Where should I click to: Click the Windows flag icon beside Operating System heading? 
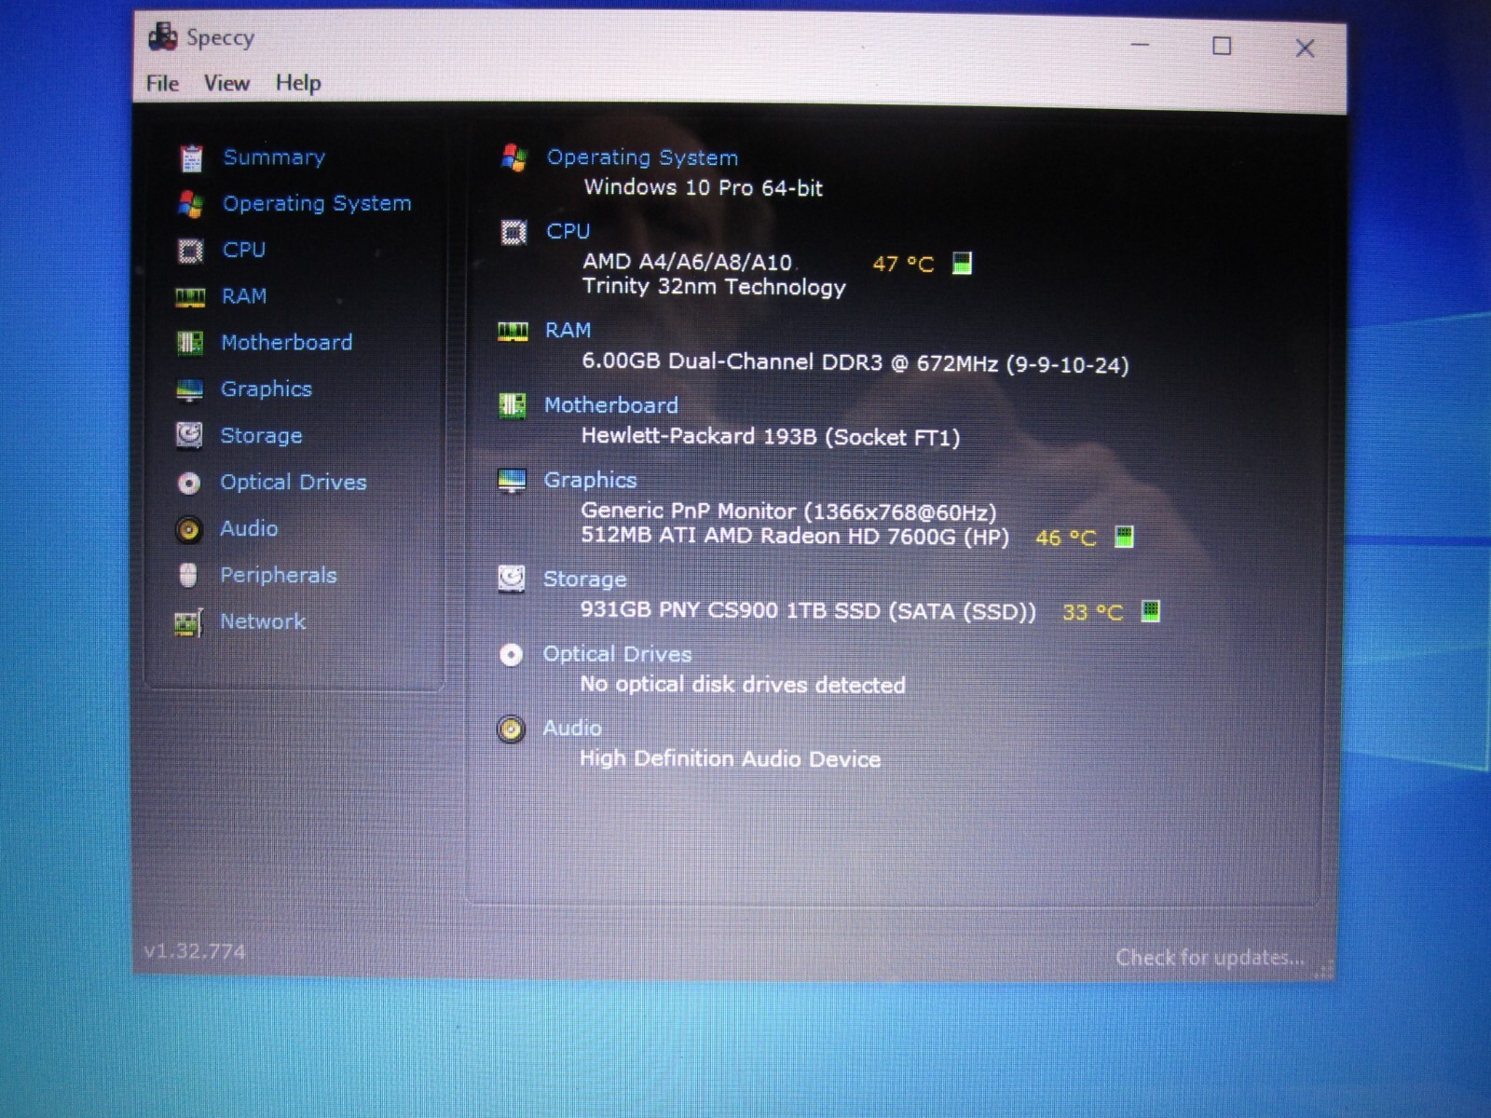(514, 157)
